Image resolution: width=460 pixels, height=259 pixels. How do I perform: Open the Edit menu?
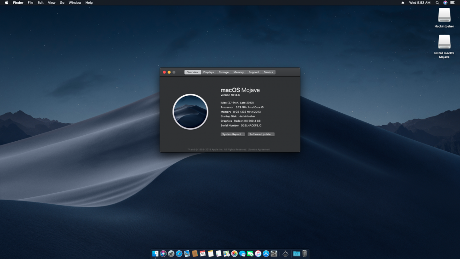[40, 3]
